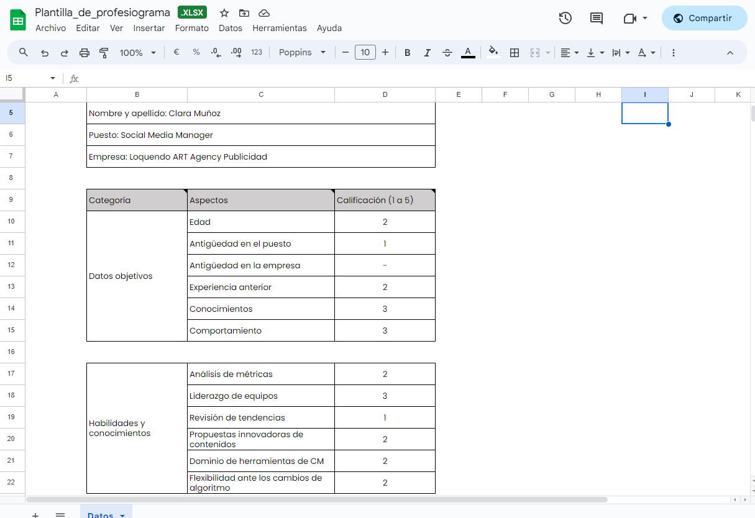Open the borders options
This screenshot has height=518, width=755.
pyautogui.click(x=514, y=52)
